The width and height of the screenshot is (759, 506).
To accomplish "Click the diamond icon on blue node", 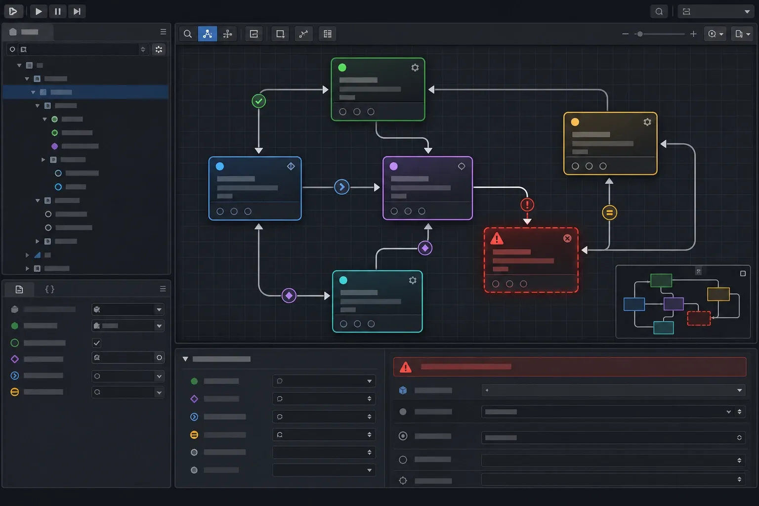I will pos(291,167).
